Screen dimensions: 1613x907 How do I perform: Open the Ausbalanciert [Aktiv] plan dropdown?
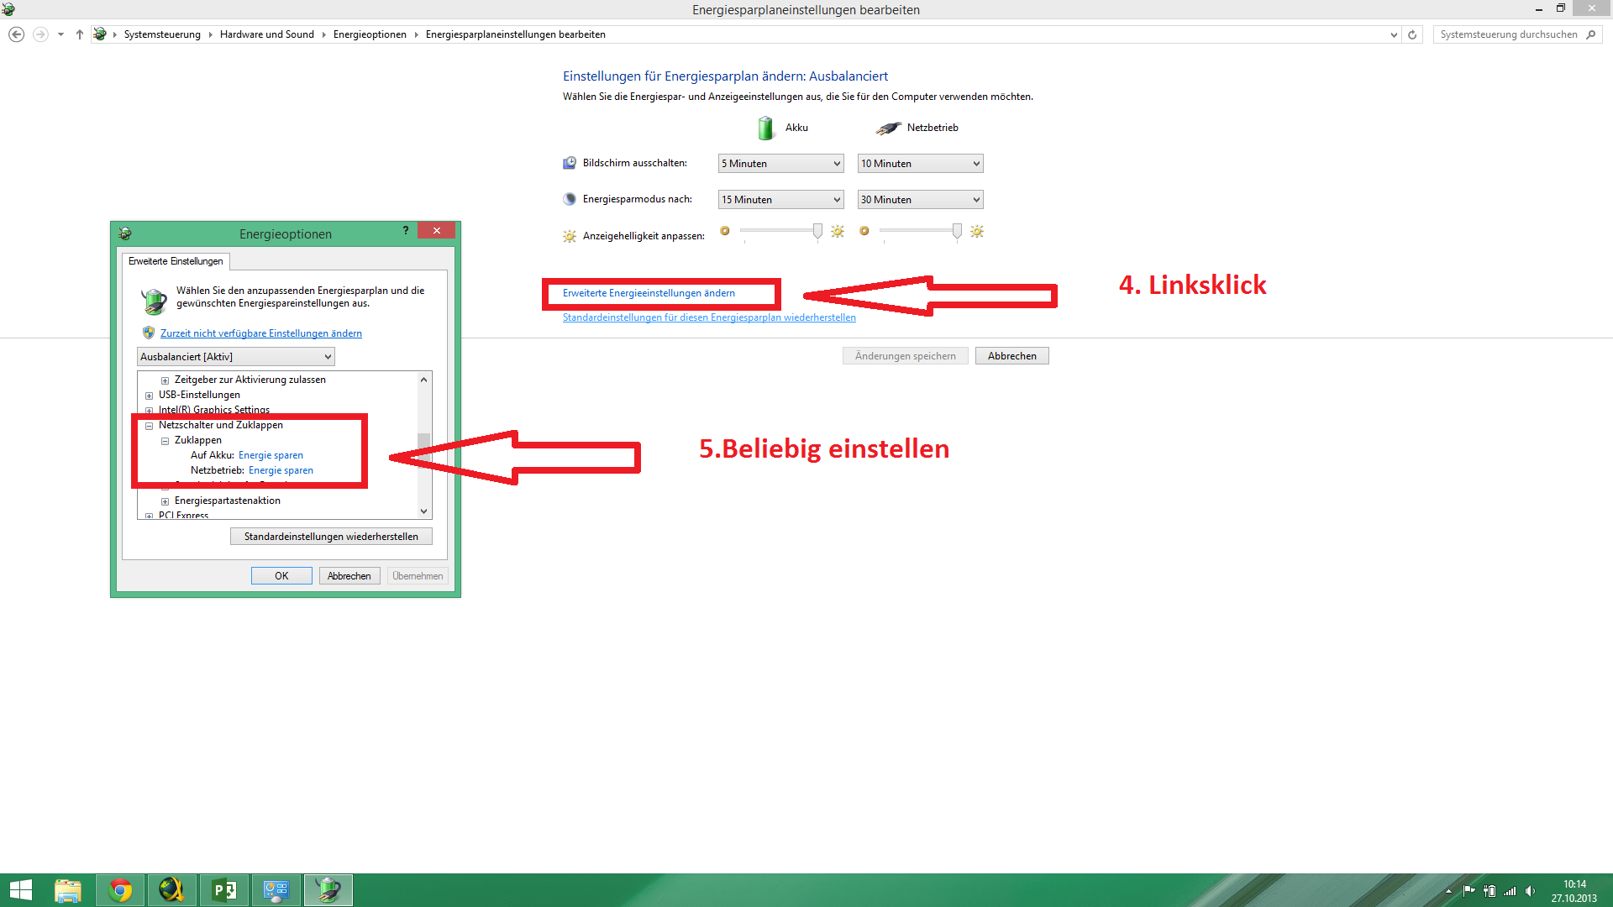point(235,357)
